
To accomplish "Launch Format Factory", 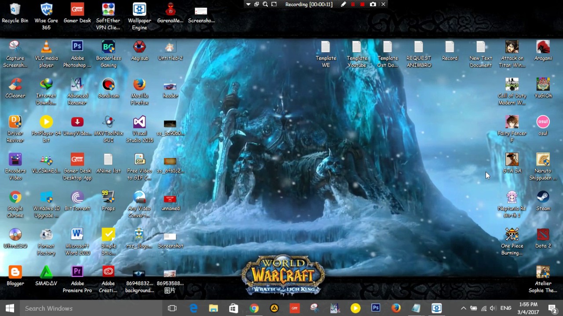I will (x=46, y=242).
